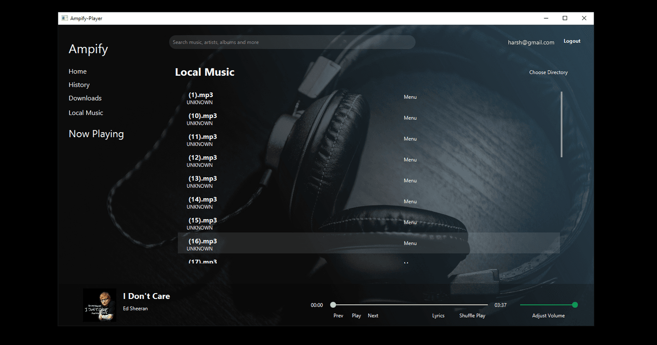Open Menu for (1).mp3

coord(410,97)
